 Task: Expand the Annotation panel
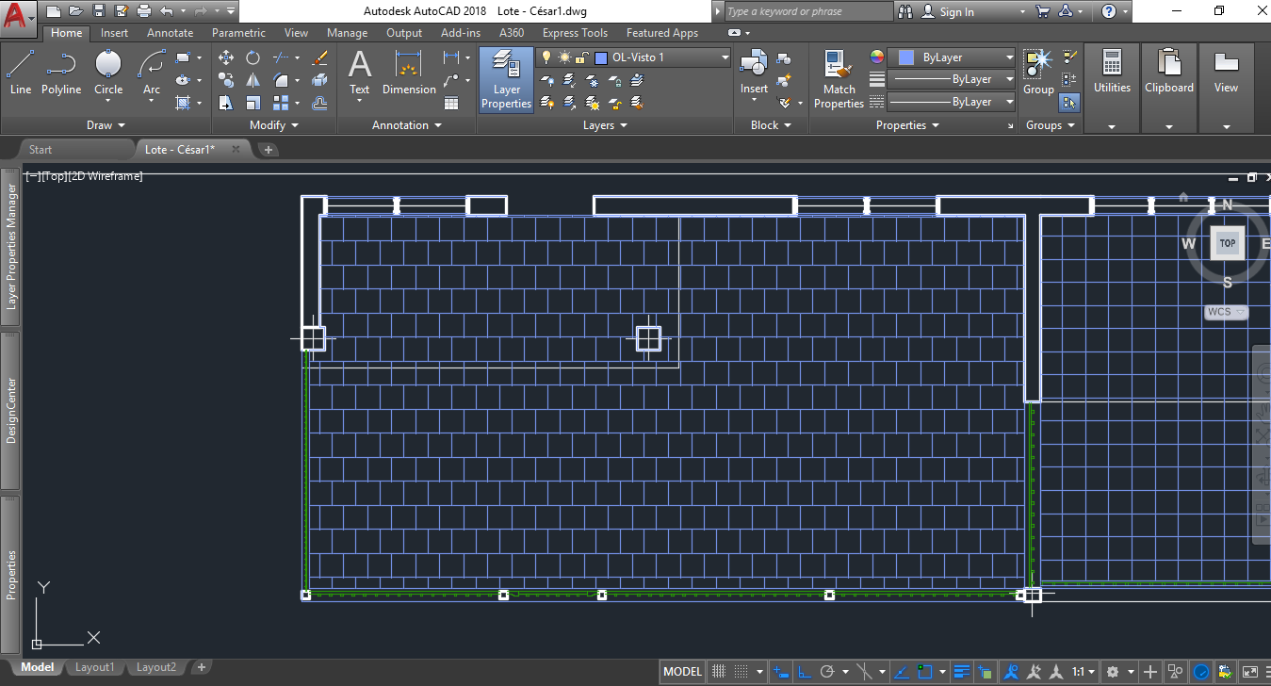click(406, 125)
